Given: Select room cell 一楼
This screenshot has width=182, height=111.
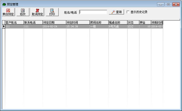Looking at the screenshot, I should 99,27.
